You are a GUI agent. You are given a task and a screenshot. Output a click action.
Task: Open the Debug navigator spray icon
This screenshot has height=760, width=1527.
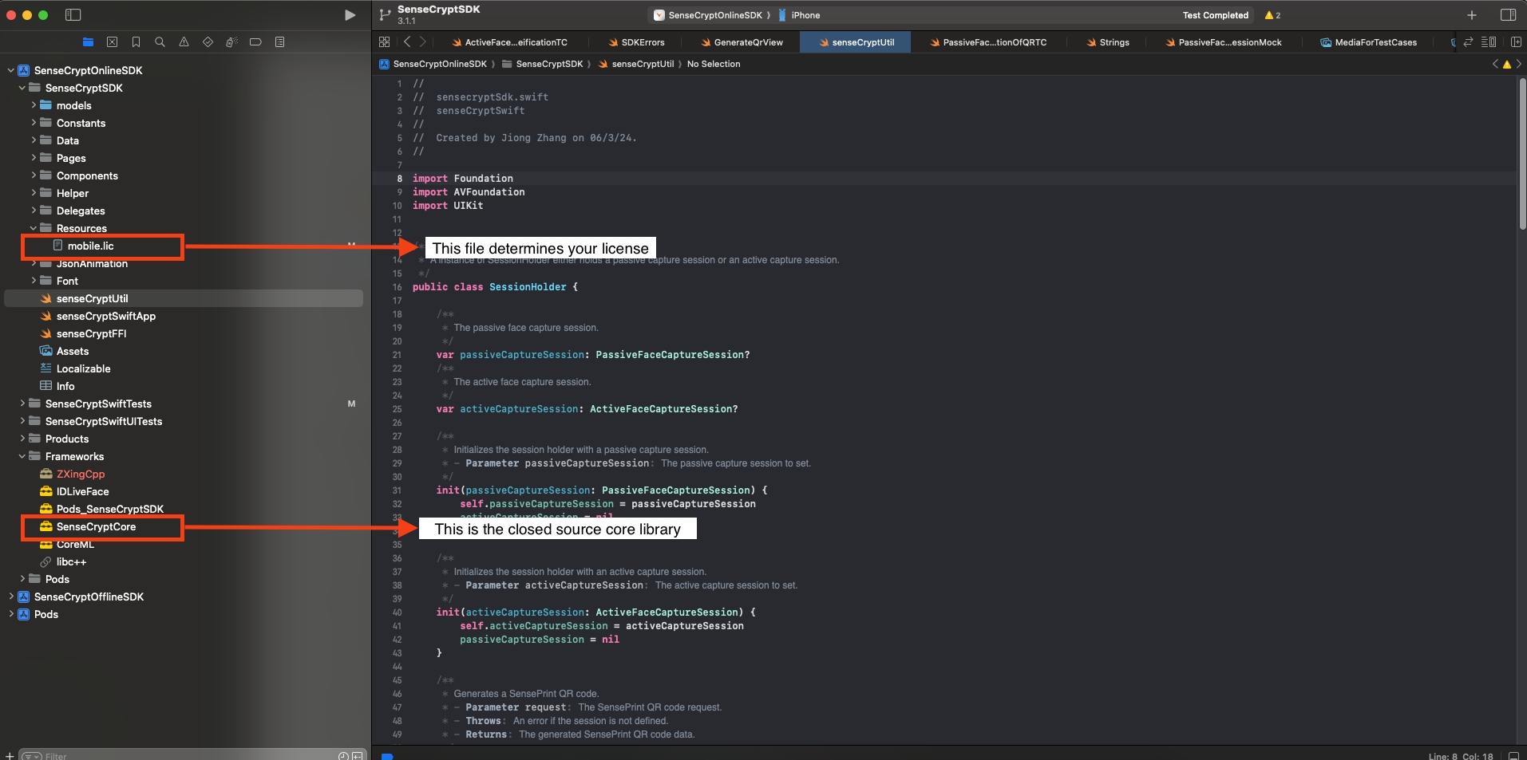point(231,42)
